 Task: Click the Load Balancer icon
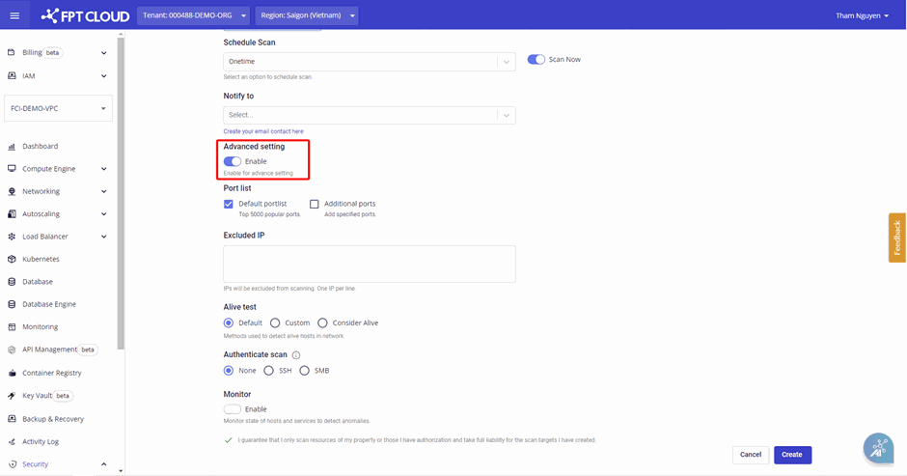11,237
